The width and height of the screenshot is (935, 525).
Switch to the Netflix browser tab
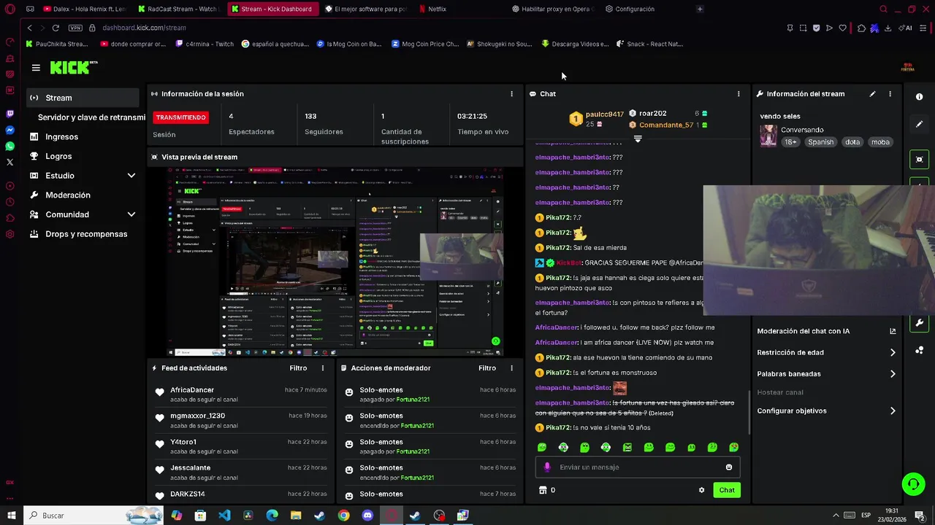[x=437, y=9]
